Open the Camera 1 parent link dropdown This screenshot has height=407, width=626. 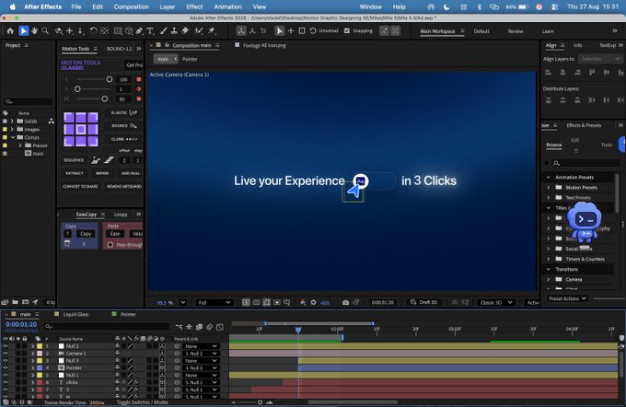click(201, 354)
